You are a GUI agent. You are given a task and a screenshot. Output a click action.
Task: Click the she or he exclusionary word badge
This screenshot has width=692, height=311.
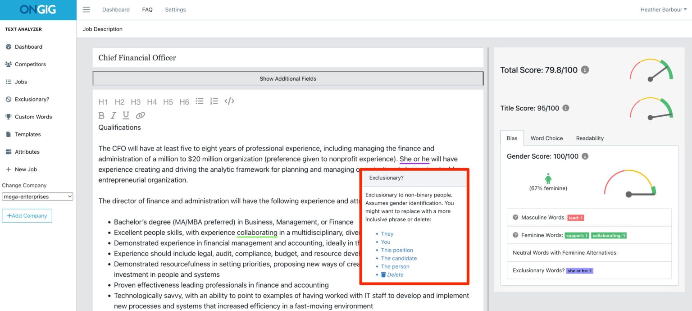[580, 270]
